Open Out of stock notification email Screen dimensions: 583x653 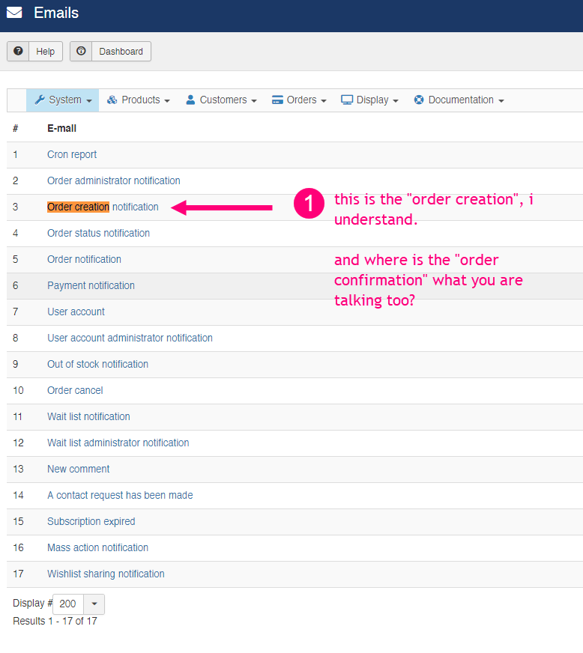[97, 365]
